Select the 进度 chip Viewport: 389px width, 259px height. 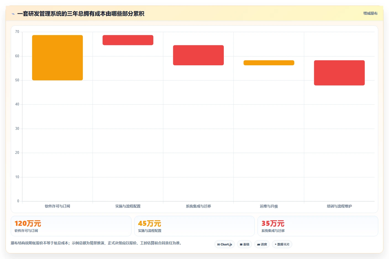[x=262, y=244]
